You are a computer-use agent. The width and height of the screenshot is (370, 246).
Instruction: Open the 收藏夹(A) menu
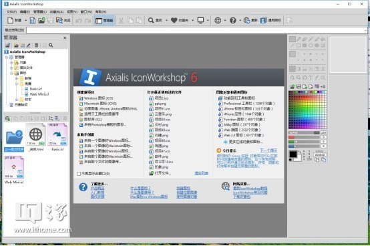coord(57,11)
